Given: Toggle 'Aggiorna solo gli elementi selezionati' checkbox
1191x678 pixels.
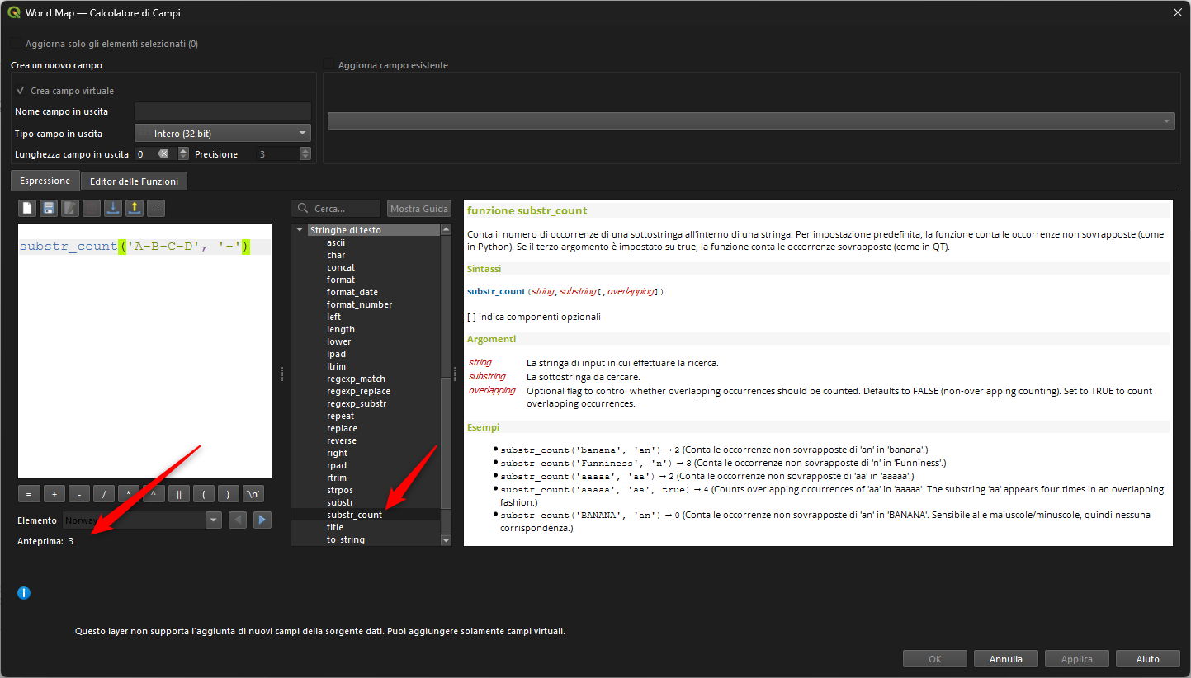Looking at the screenshot, I should click(x=17, y=44).
